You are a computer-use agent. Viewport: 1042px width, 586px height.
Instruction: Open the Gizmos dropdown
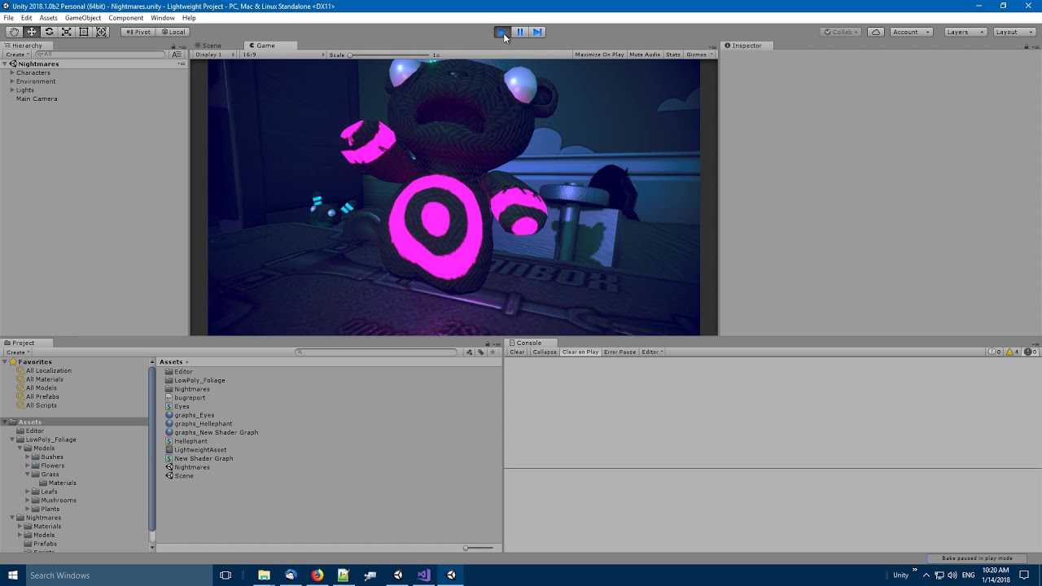tap(699, 55)
